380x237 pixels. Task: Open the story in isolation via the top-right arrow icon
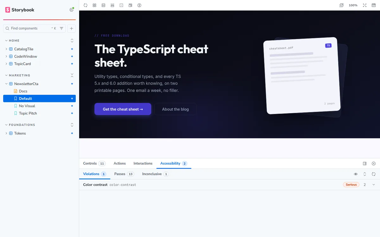click(x=341, y=5)
